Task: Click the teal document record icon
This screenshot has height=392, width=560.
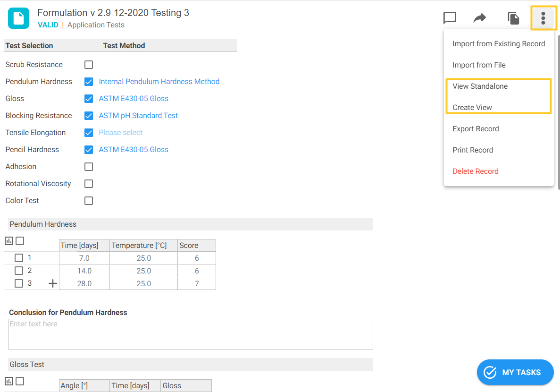Action: [x=18, y=18]
